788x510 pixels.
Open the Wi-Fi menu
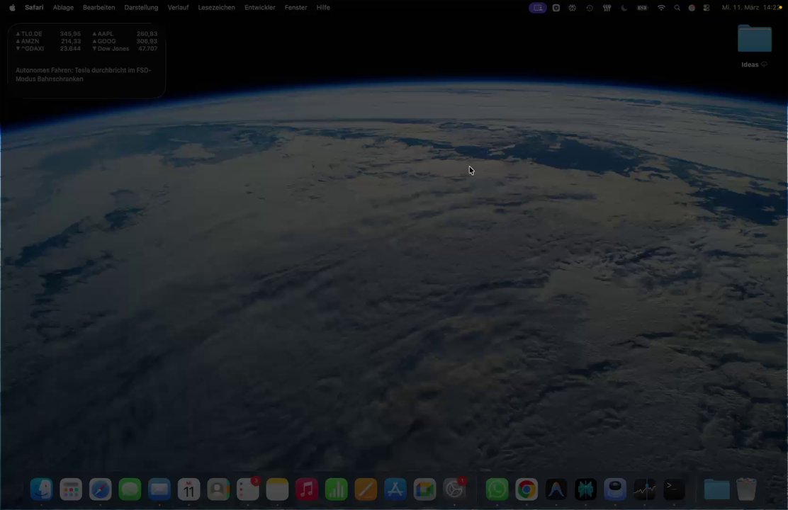[661, 8]
